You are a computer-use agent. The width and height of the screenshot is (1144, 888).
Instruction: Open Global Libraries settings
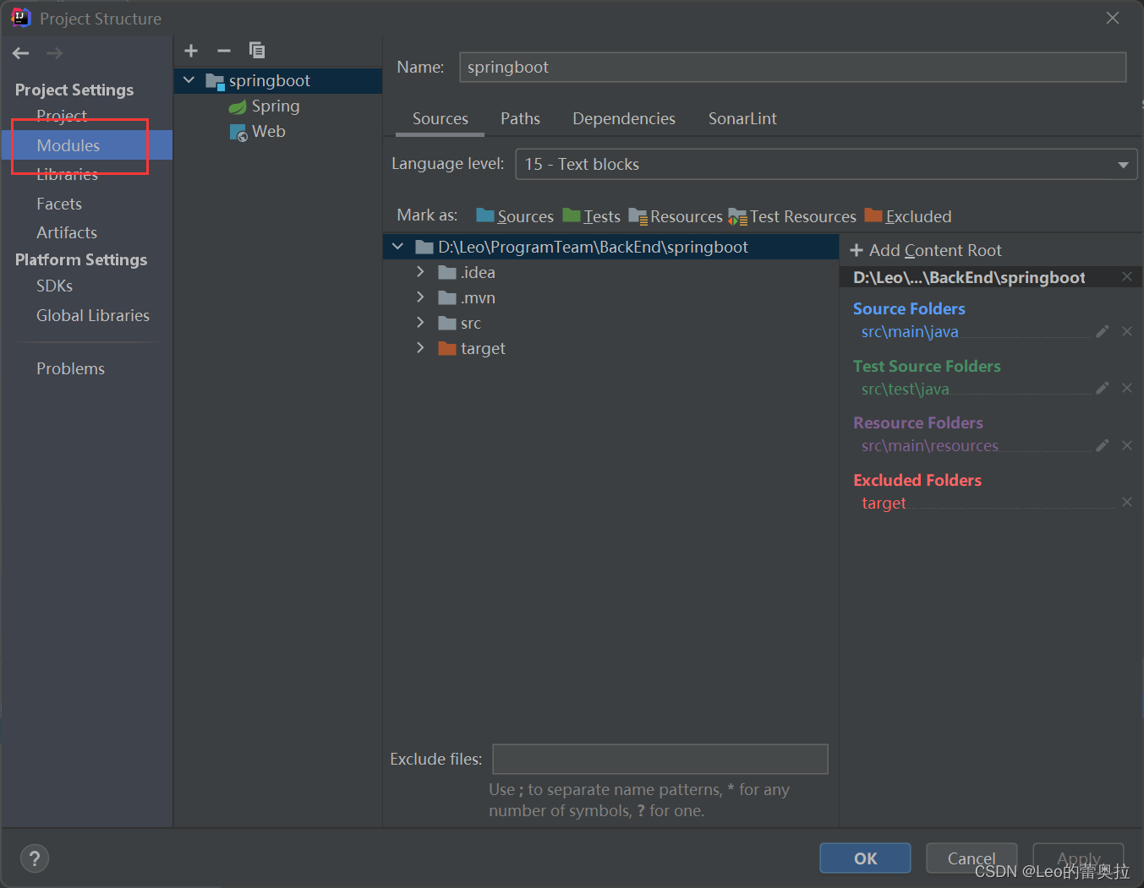[x=93, y=315]
